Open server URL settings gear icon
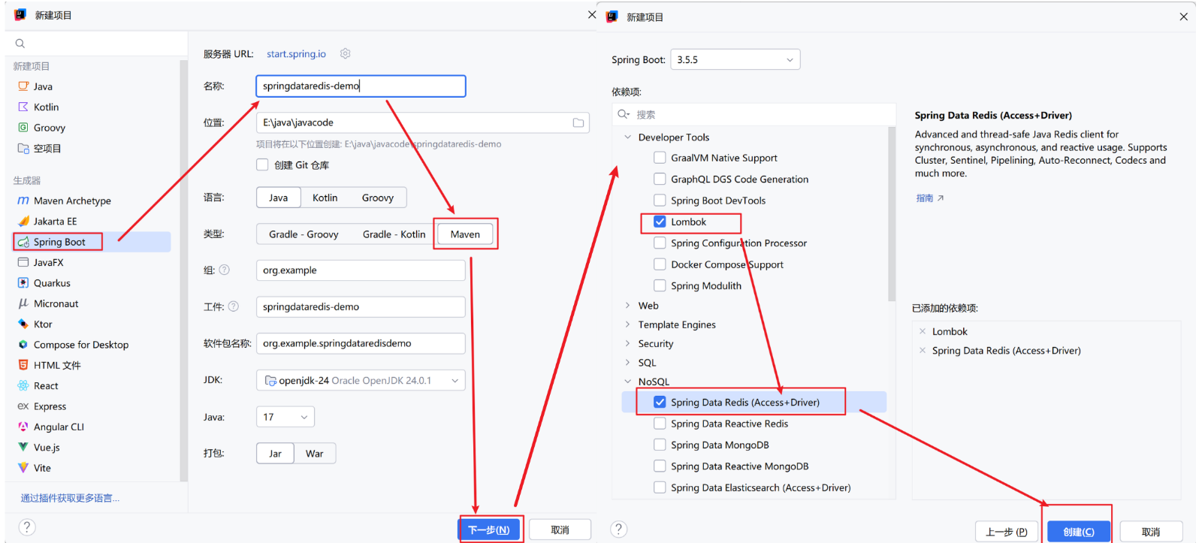Image resolution: width=1202 pixels, height=543 pixels. point(346,53)
